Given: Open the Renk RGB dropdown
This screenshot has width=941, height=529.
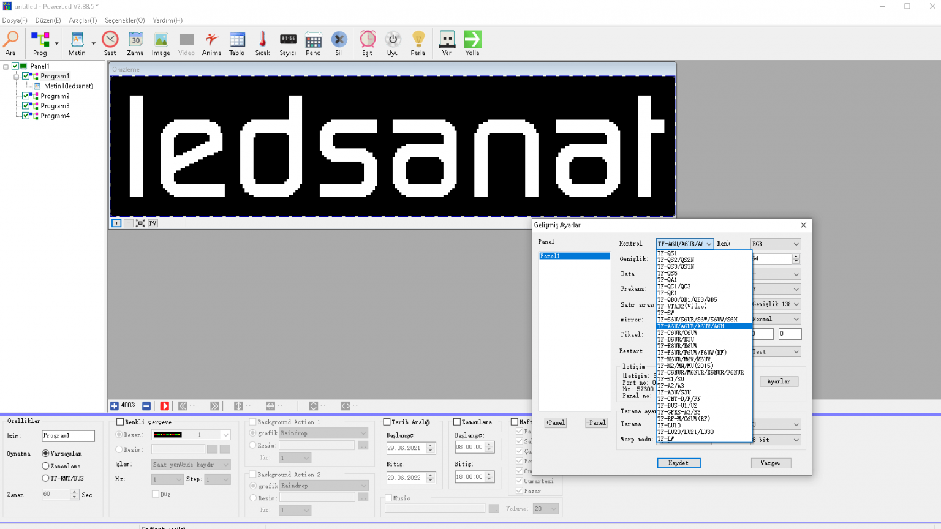Looking at the screenshot, I should [x=776, y=244].
